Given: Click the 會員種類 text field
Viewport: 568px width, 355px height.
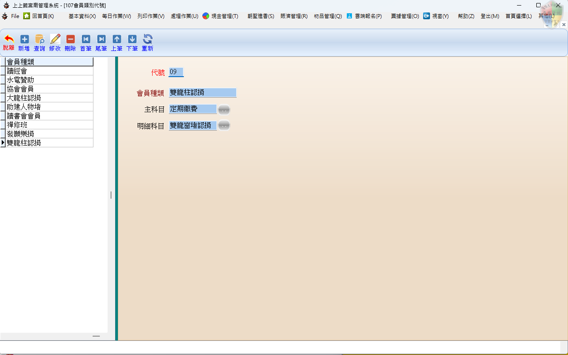Looking at the screenshot, I should [x=202, y=92].
